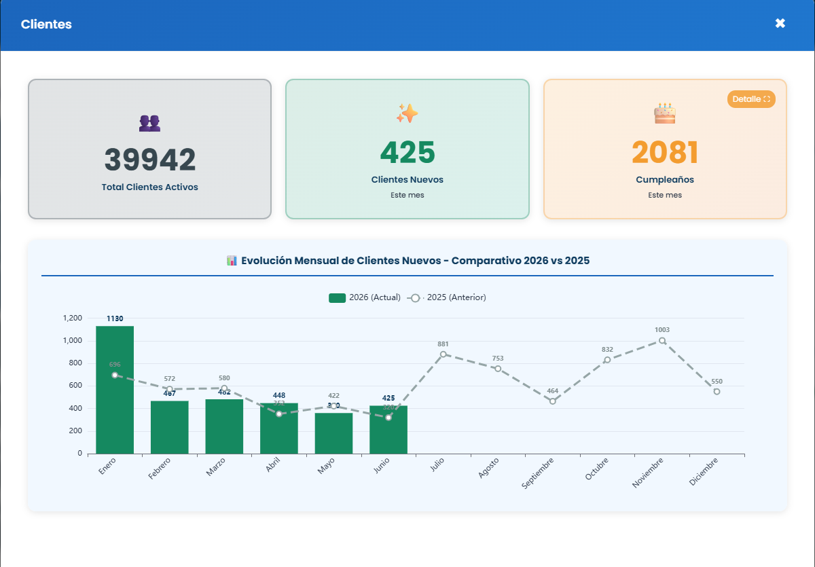815x567 pixels.
Task: Click the Abril bar labeled 448
Action: click(x=279, y=428)
